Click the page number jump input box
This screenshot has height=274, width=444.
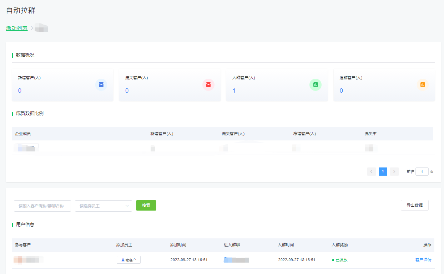point(422,172)
